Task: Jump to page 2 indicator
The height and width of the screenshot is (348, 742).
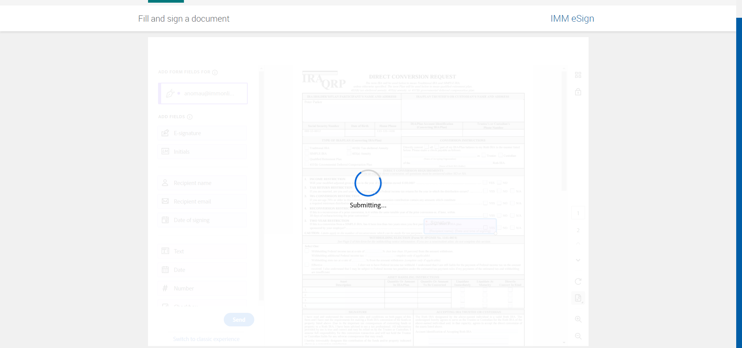Action: pyautogui.click(x=578, y=230)
